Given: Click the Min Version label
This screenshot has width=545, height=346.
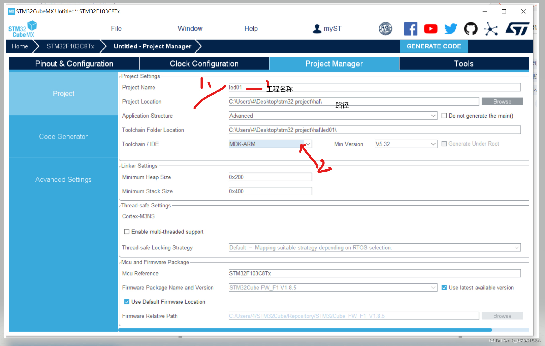Looking at the screenshot, I should (x=349, y=144).
